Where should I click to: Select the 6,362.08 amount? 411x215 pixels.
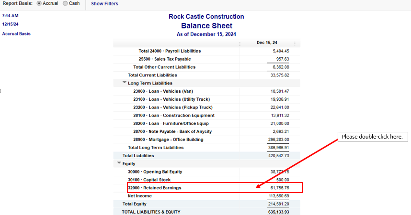(281, 67)
